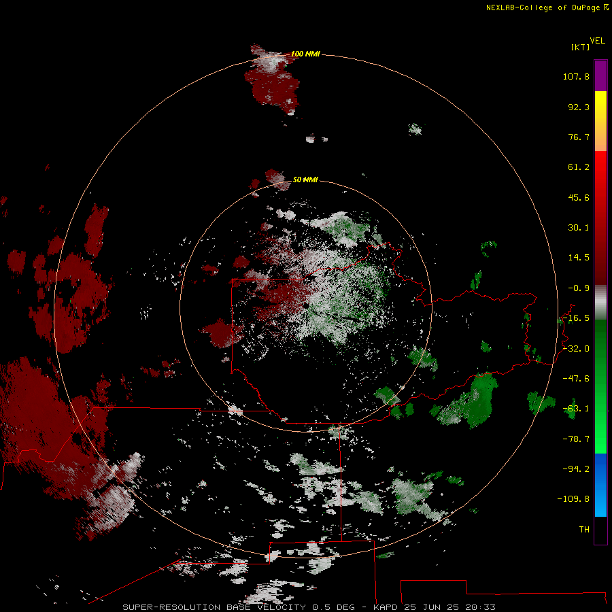612x612 pixels.
Task: Click the purple segment of the color bar
Action: tap(600, 75)
